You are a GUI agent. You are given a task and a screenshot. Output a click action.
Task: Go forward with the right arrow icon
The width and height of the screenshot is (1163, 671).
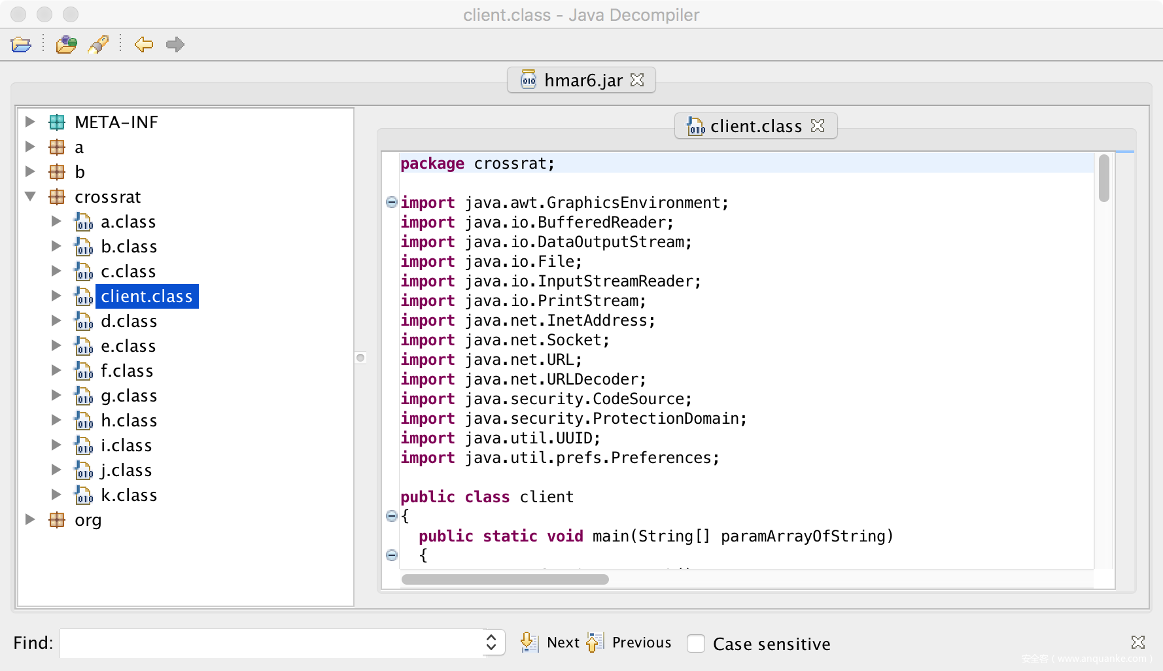(175, 44)
